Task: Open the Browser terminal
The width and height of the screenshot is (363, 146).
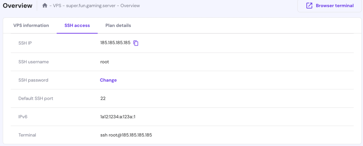Action: (330, 6)
